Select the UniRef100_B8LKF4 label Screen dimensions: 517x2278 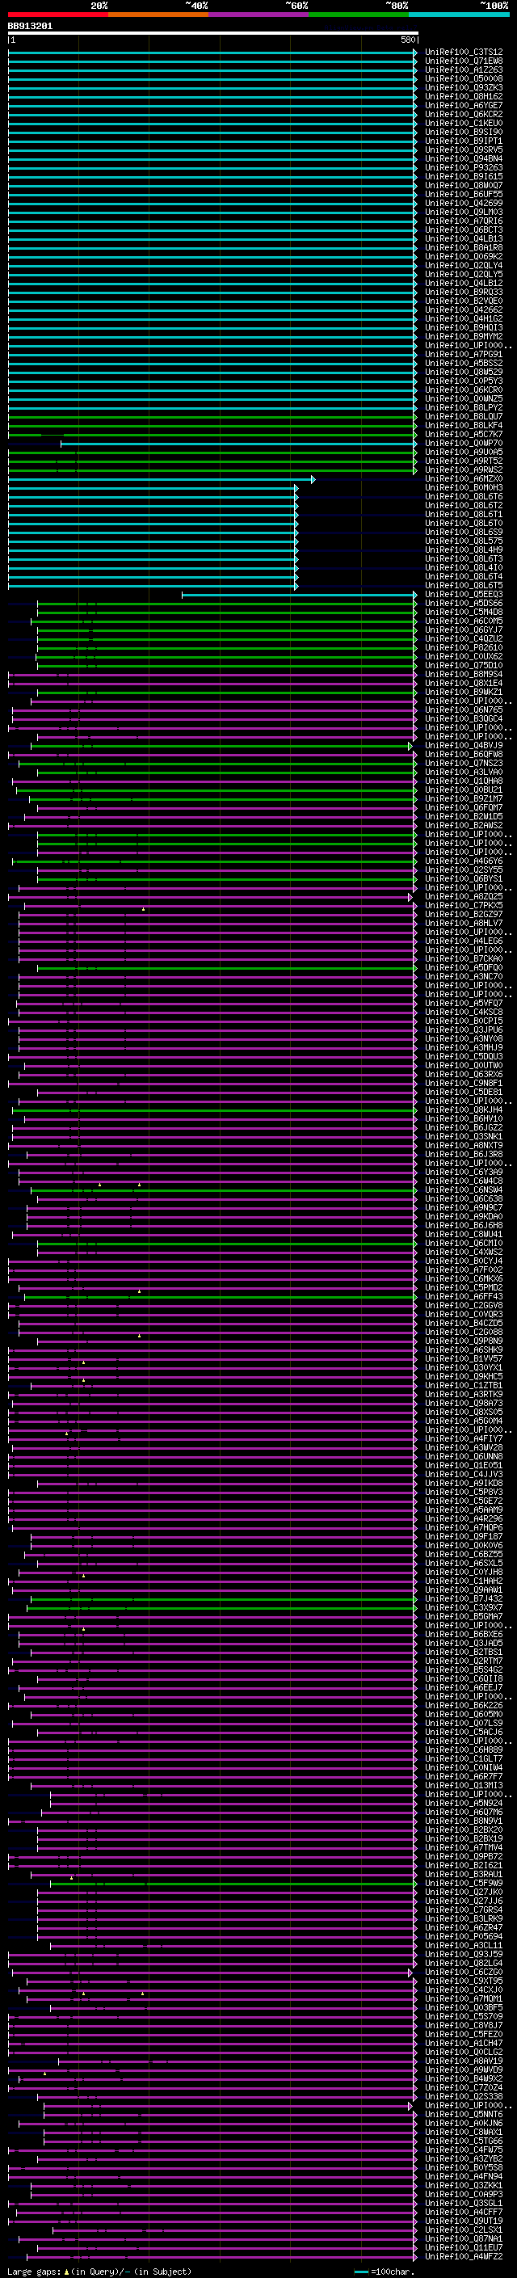(464, 425)
